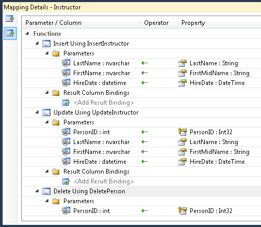Click the Update Using UpdateInstructor function icon
Viewport: 261px width, 227px height.
46,112
